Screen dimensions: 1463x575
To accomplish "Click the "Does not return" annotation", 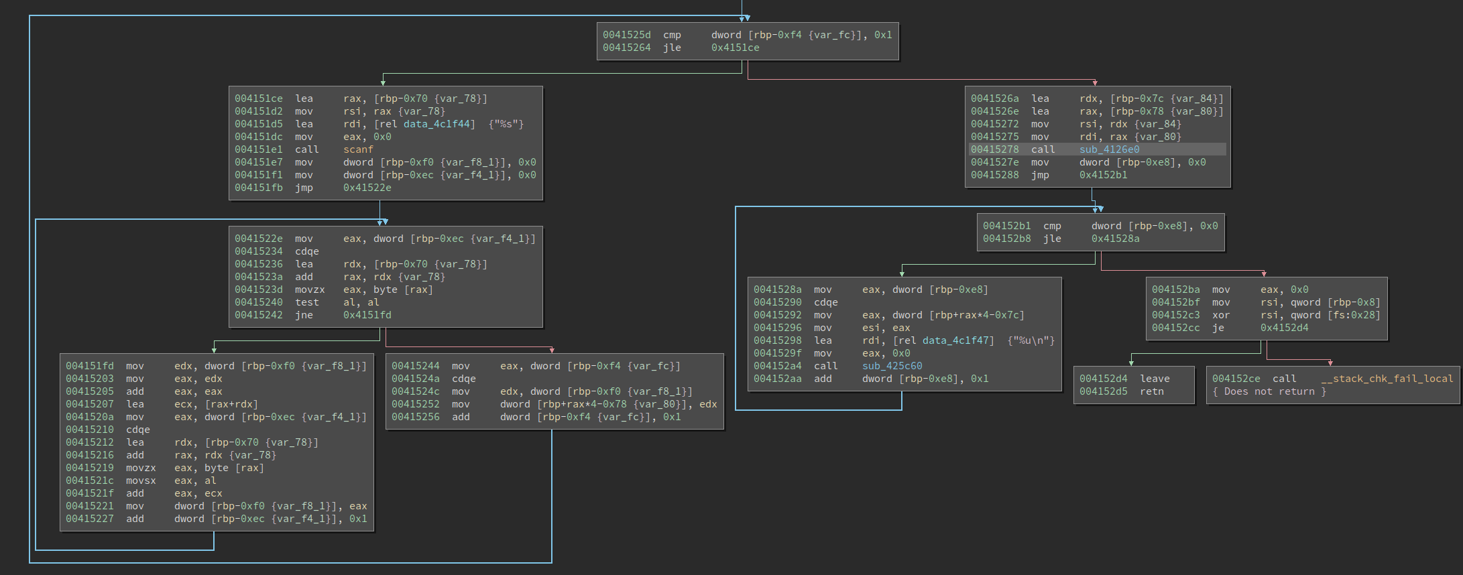I will pyautogui.click(x=1269, y=391).
